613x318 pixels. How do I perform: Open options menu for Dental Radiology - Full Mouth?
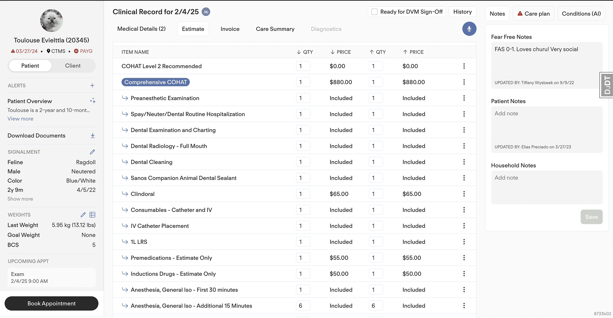point(464,146)
